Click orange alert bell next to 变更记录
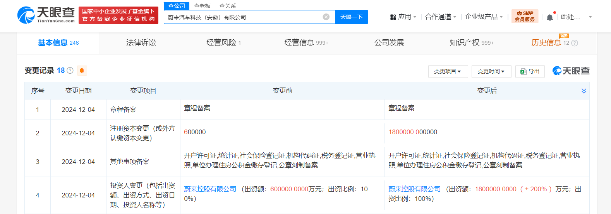The height and width of the screenshot is (214, 611). click(82, 71)
